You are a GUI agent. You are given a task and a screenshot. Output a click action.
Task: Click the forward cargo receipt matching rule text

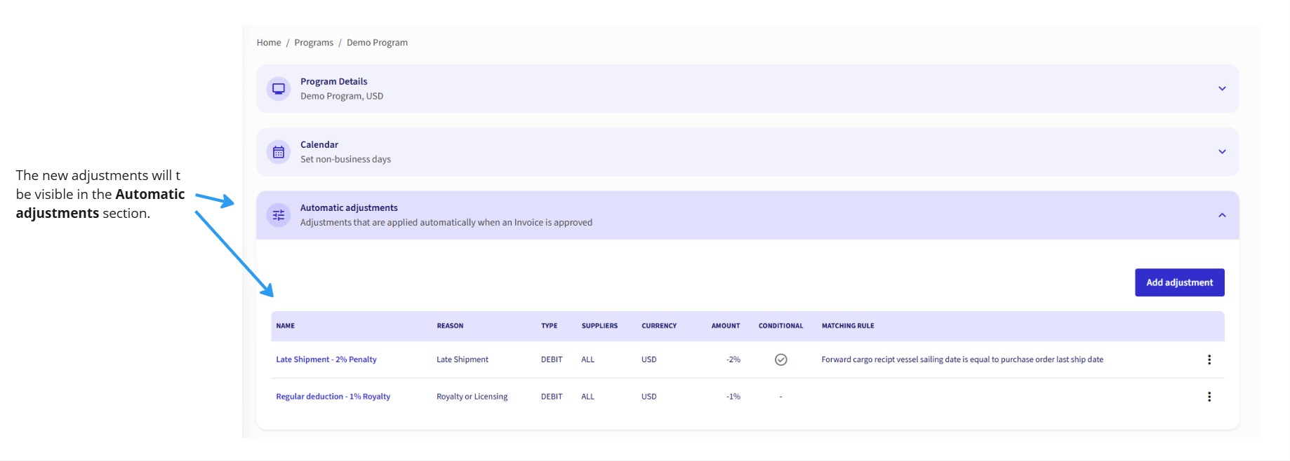(962, 359)
